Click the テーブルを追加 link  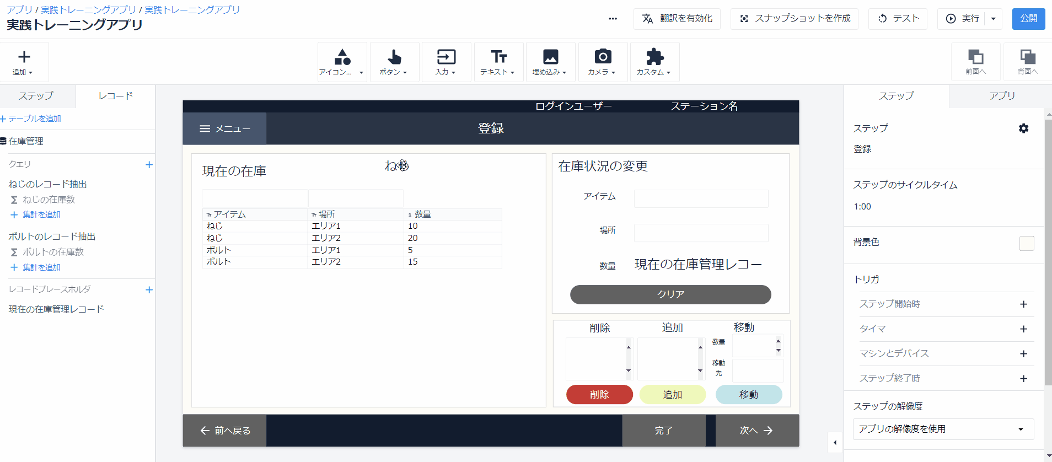coord(31,119)
